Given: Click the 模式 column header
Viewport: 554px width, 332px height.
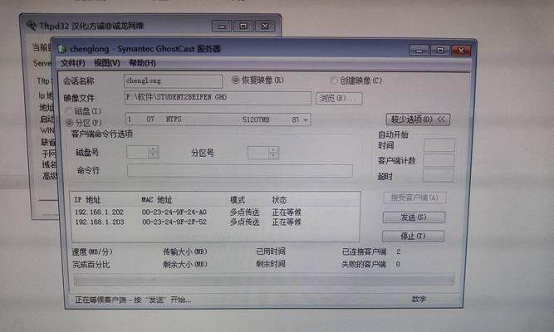Looking at the screenshot, I should pyautogui.click(x=238, y=200).
